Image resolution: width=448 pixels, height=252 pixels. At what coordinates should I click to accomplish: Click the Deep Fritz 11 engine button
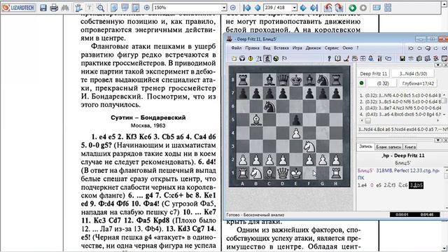click(x=373, y=73)
